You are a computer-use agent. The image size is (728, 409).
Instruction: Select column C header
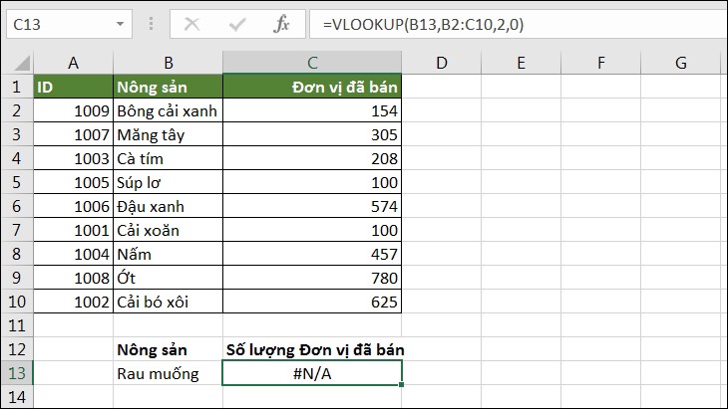312,63
